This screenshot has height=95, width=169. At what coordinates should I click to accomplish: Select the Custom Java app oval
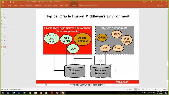tap(51, 39)
